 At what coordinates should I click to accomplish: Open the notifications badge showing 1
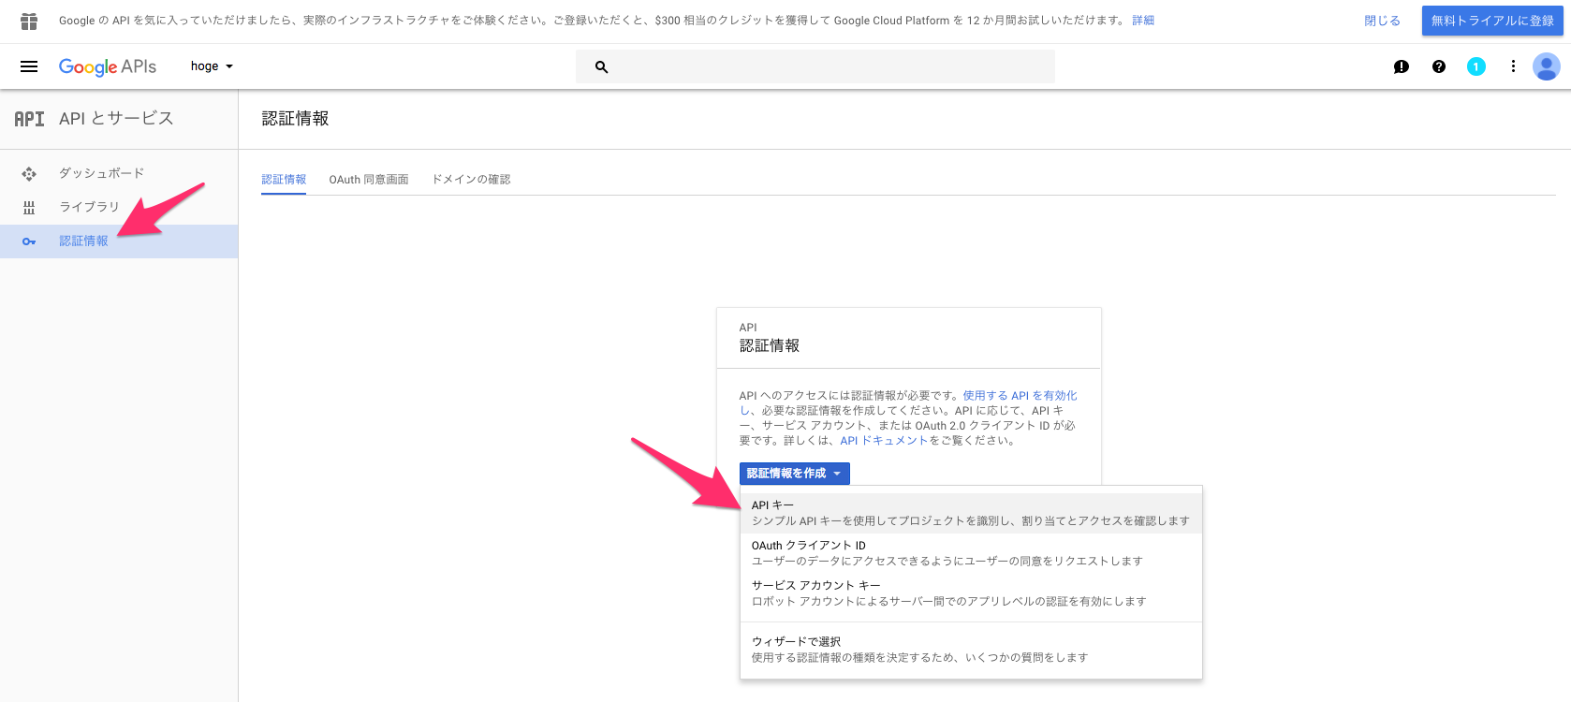tap(1476, 66)
